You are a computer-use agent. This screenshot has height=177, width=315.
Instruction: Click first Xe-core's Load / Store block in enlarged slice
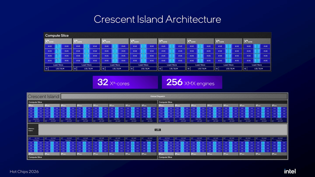pyautogui.click(x=58, y=65)
